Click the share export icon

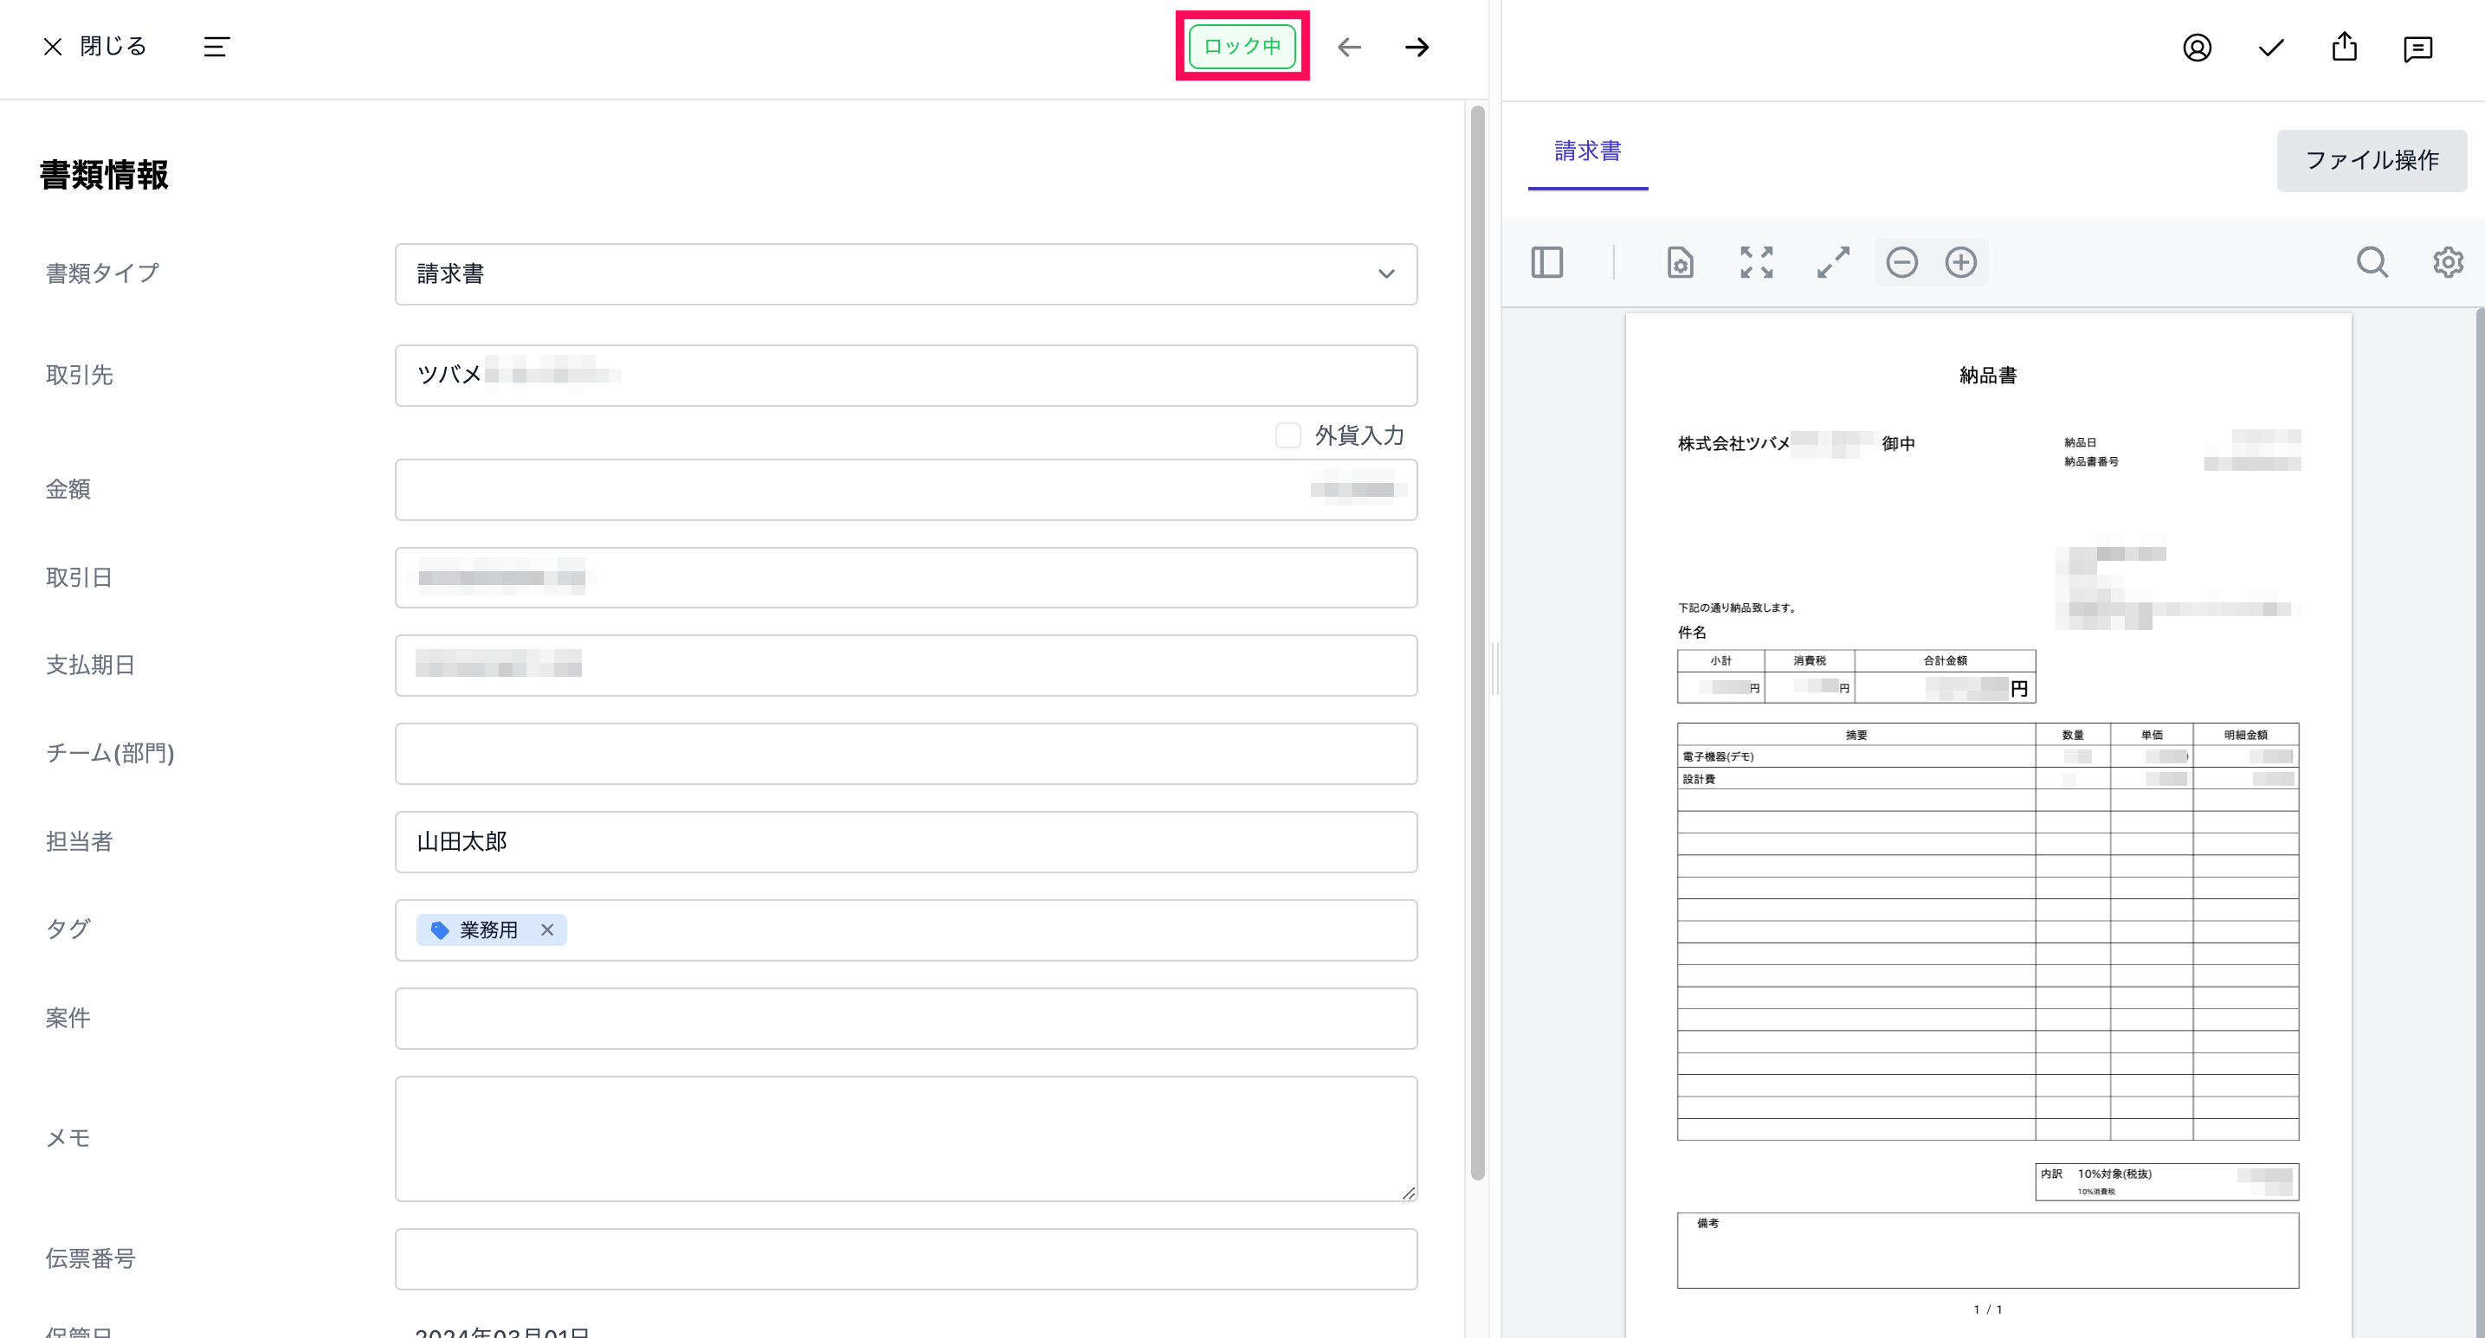2344,48
